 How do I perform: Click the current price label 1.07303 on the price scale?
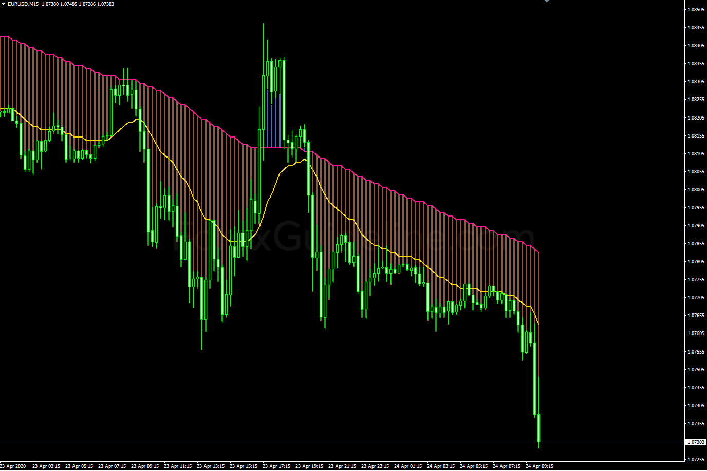pyautogui.click(x=696, y=442)
